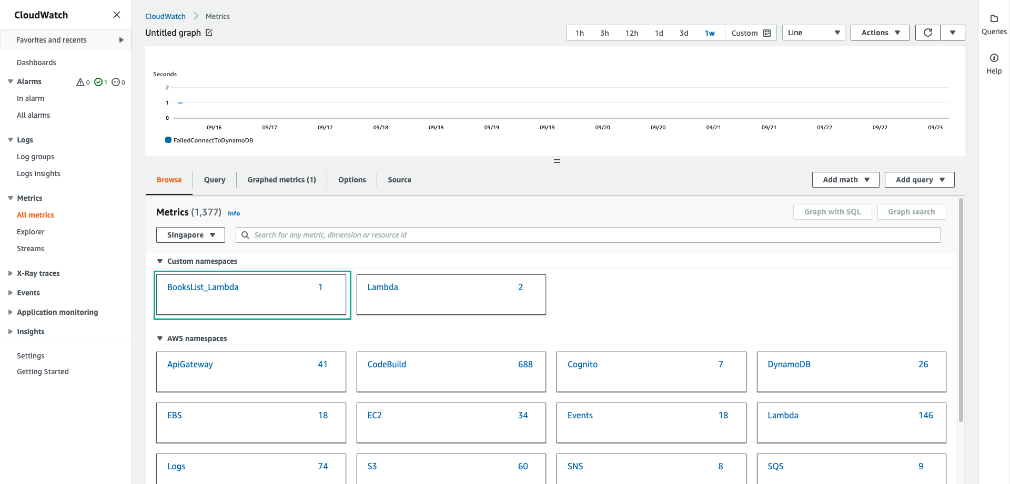Open the ApiGateway namespace
The image size is (1010, 484).
click(251, 372)
